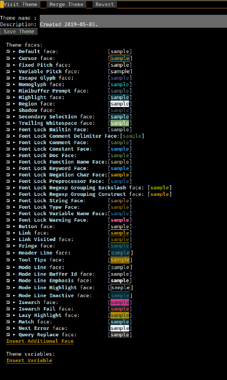Click Font Lock Variable Name Face label
The height and width of the screenshot is (380, 227).
click(x=63, y=213)
